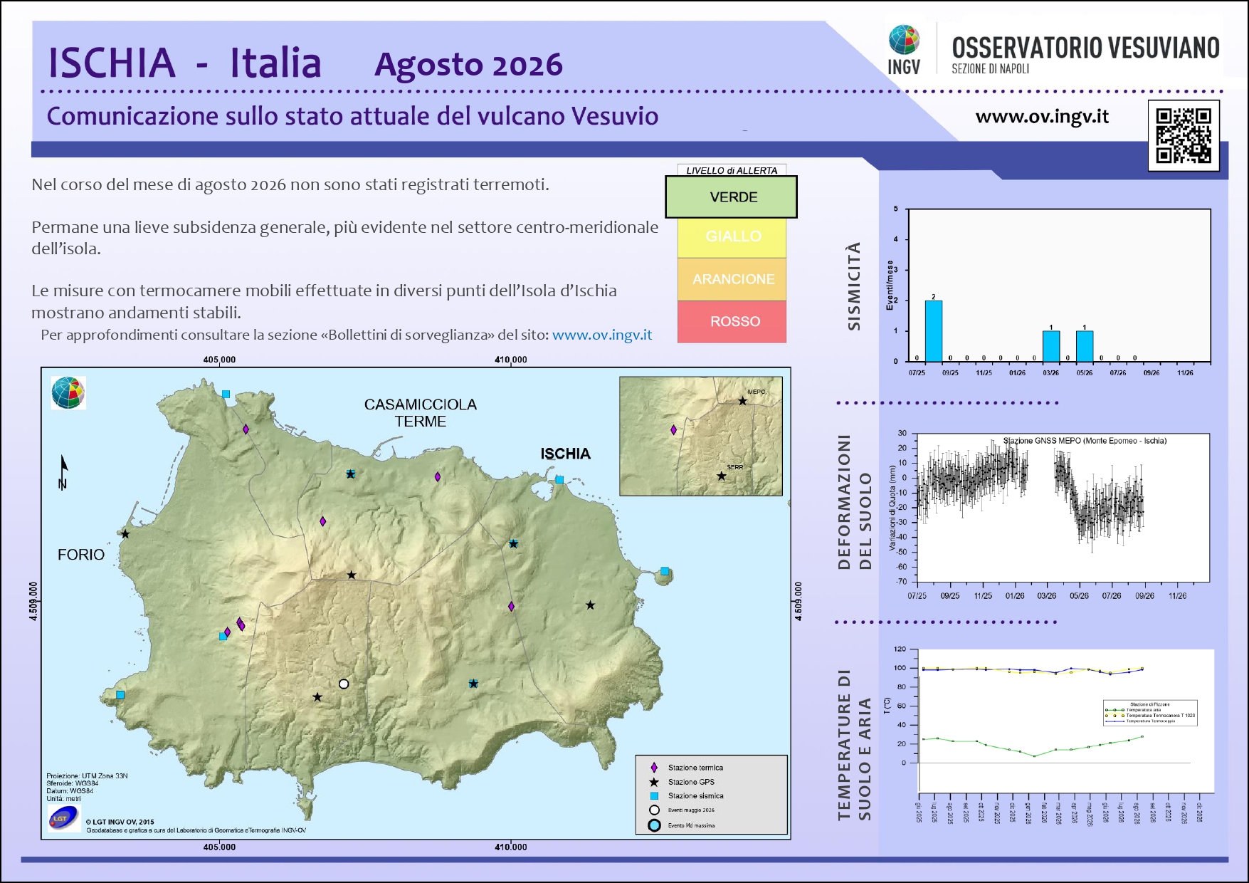Viewport: 1249px width, 883px height.
Task: Click the 'TEMPERATURE DI SUOLO E ARIA' section title
Action: [x=854, y=745]
